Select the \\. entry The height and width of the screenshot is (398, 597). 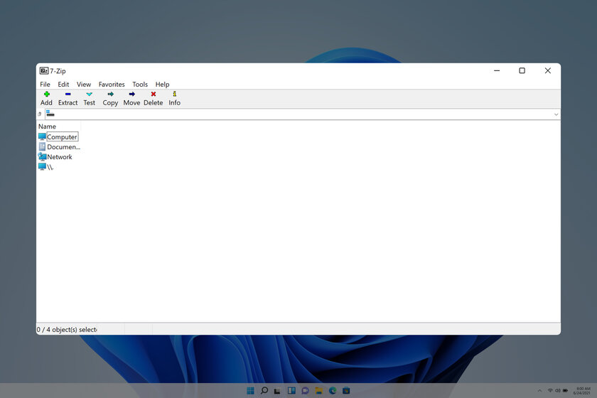click(x=50, y=167)
